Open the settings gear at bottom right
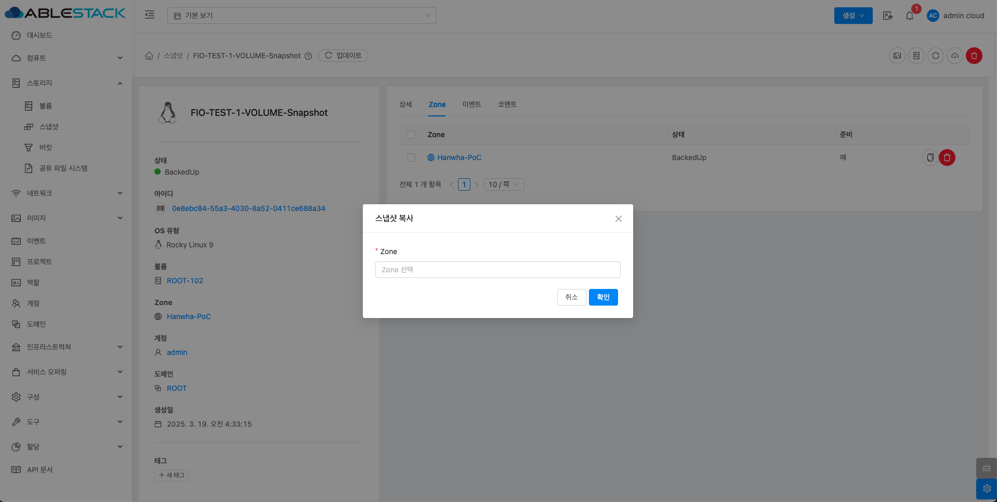The height and width of the screenshot is (502, 997). pyautogui.click(x=986, y=488)
